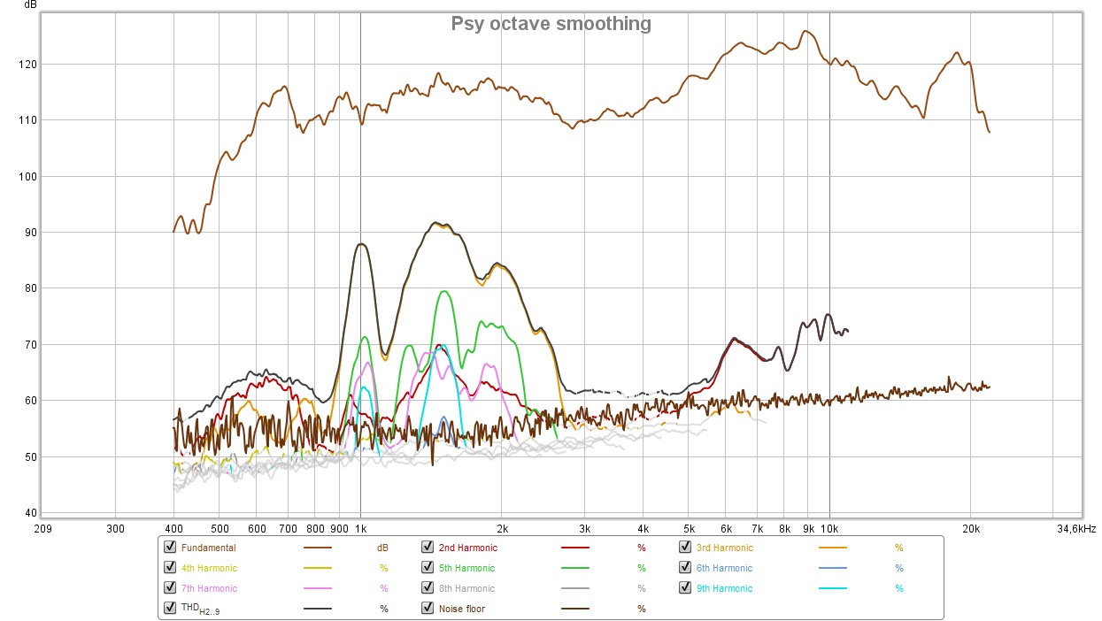This screenshot has height=621, width=1102.
Task: Click the 2nd Harmonic red line sample
Action: (575, 548)
